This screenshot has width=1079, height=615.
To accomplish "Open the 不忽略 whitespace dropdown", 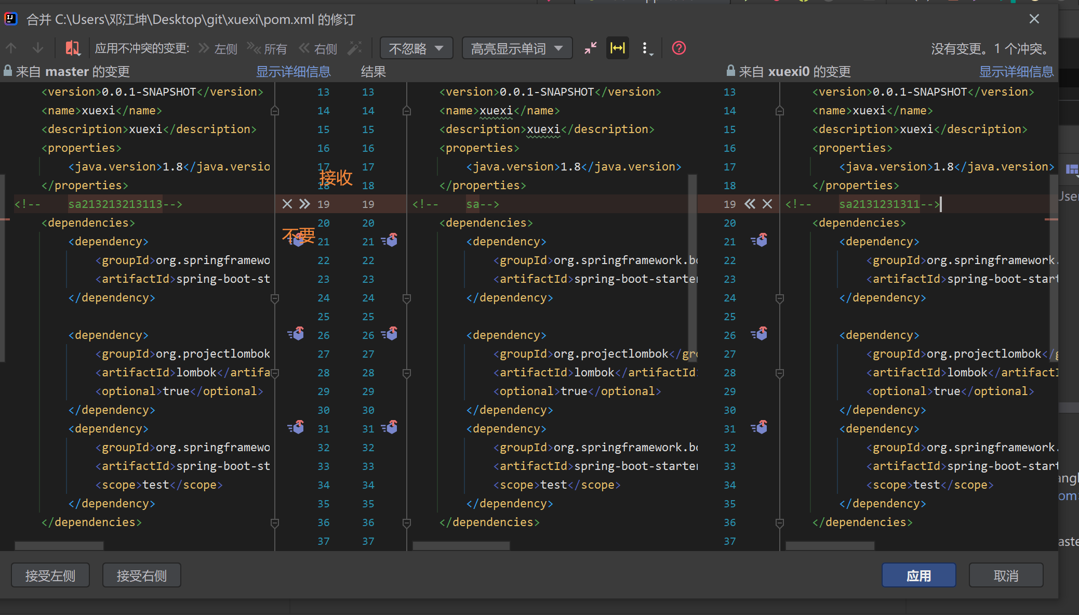I will (416, 48).
